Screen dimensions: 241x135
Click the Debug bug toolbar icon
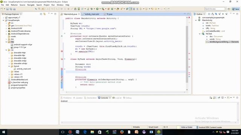(x=92, y=9)
